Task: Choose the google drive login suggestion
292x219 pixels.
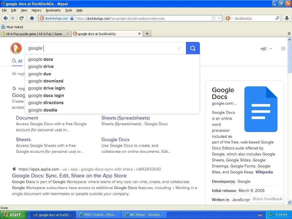Action: tap(112, 88)
